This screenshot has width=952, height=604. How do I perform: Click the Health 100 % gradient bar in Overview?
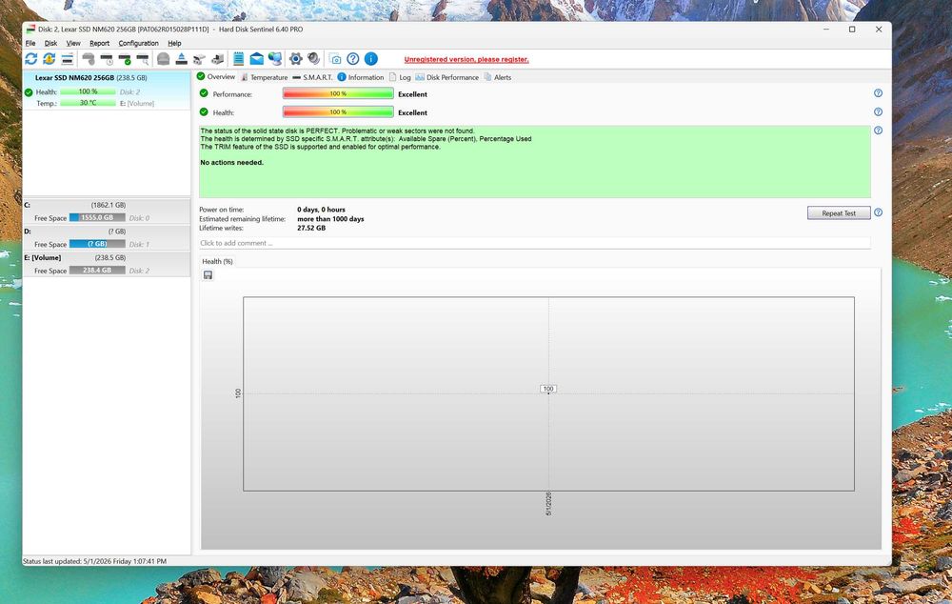(338, 111)
